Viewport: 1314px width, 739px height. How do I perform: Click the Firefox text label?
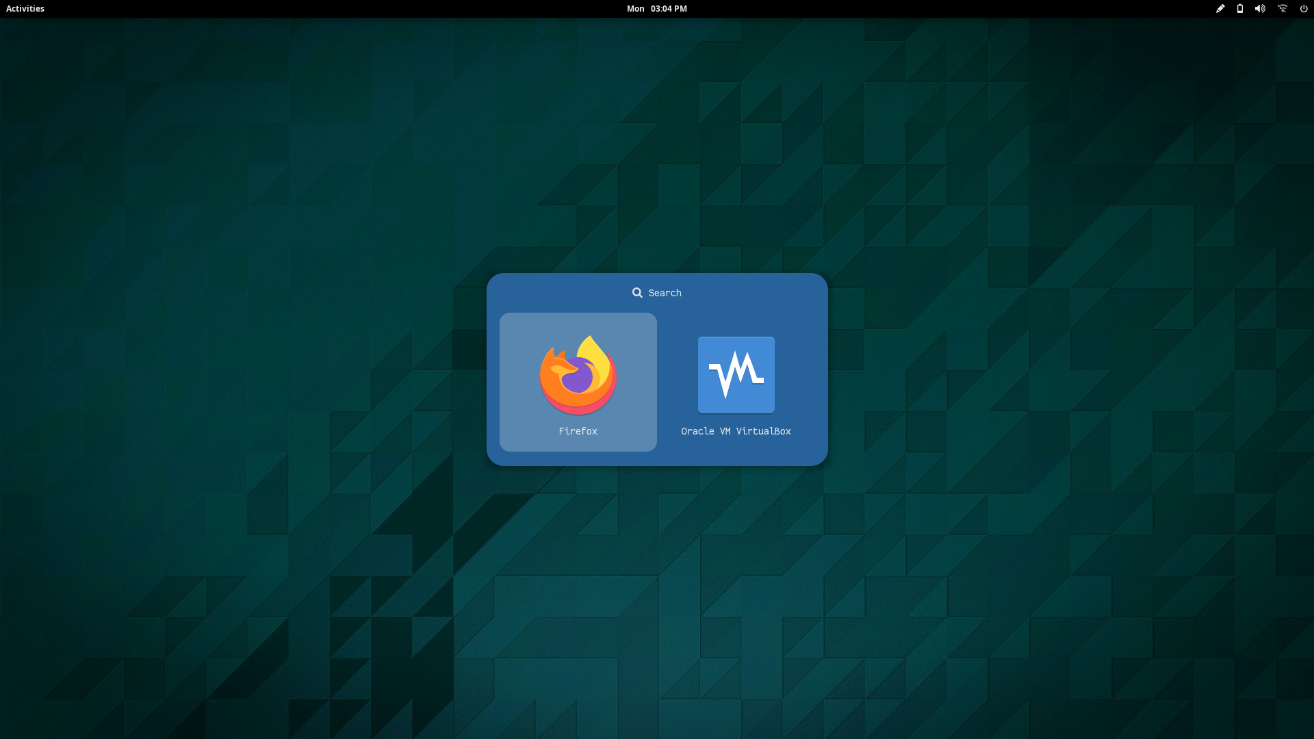(578, 431)
